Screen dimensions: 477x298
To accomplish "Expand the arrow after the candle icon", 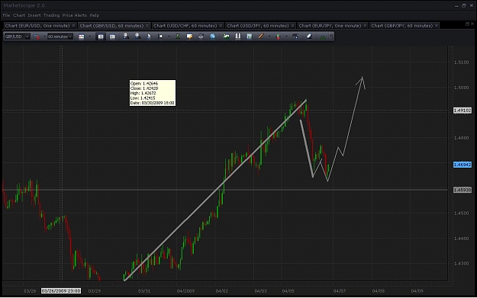I will (x=286, y=37).
